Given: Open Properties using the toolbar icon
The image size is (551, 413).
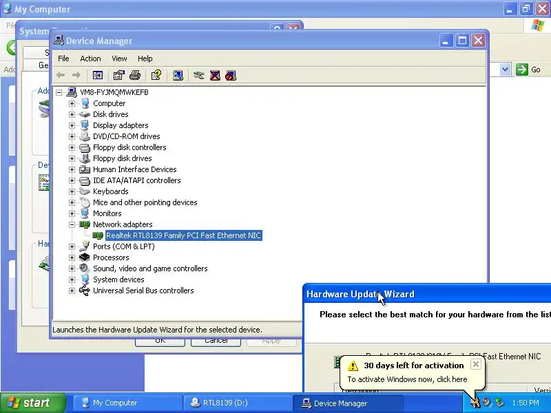Looking at the screenshot, I should (x=118, y=75).
